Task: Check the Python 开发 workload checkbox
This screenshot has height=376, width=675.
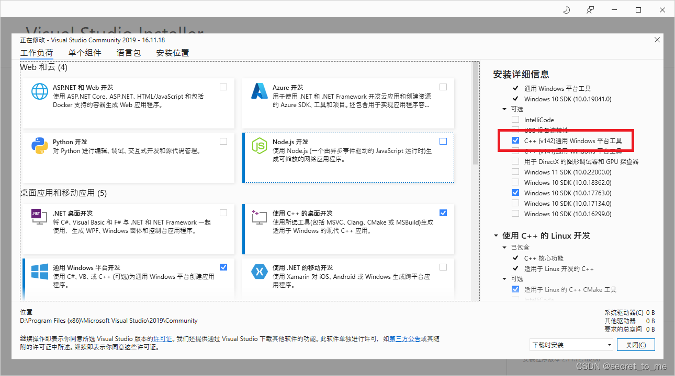Action: click(223, 142)
